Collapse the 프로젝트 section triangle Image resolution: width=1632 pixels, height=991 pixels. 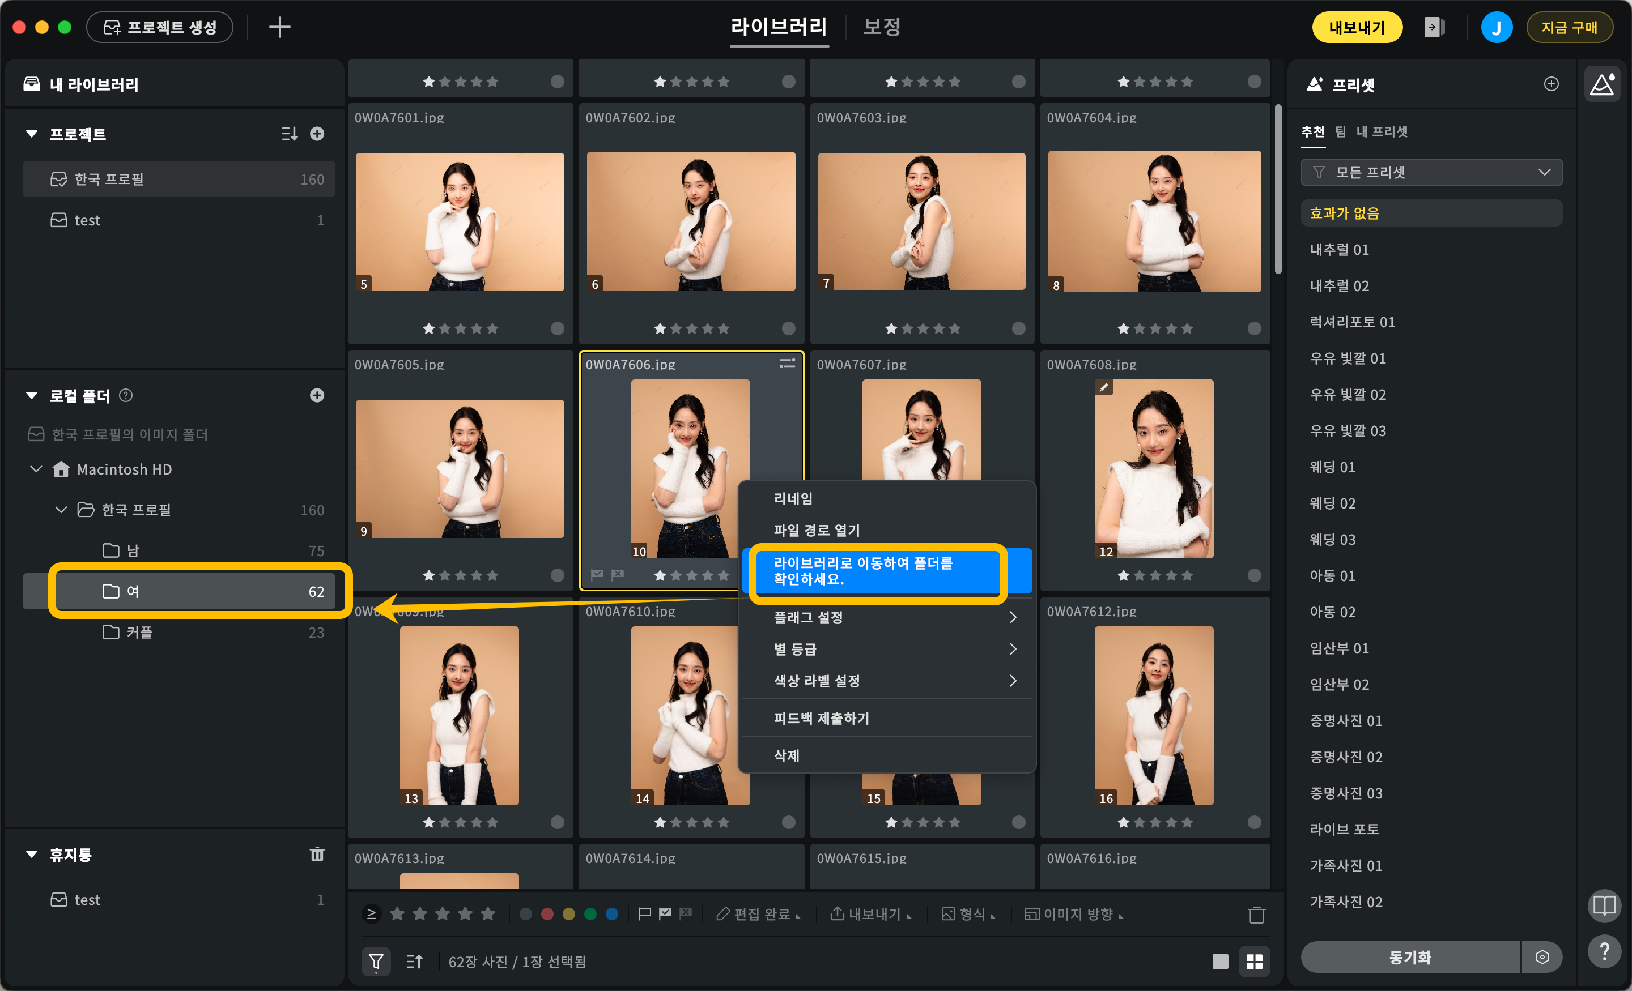pos(31,134)
